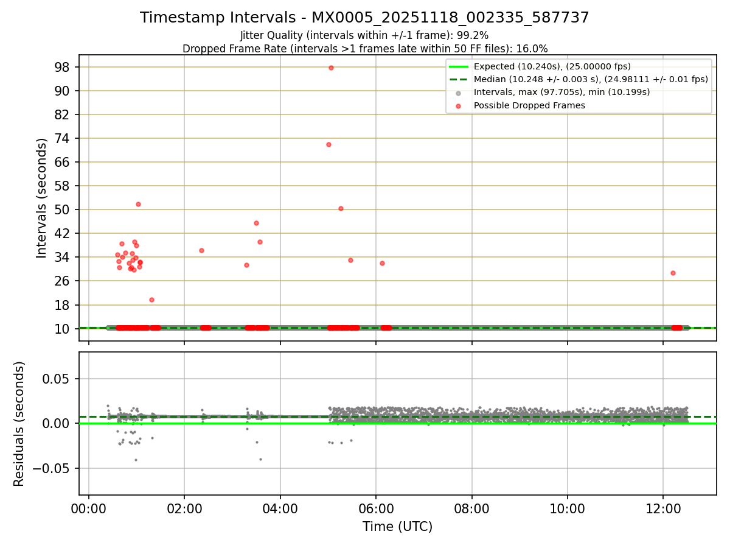Click the Possible Dropped Frames legend entry

(x=520, y=105)
